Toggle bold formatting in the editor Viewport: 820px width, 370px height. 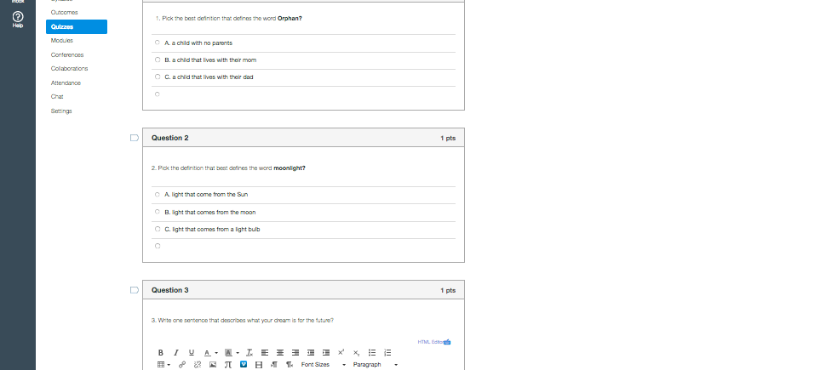[x=160, y=352]
